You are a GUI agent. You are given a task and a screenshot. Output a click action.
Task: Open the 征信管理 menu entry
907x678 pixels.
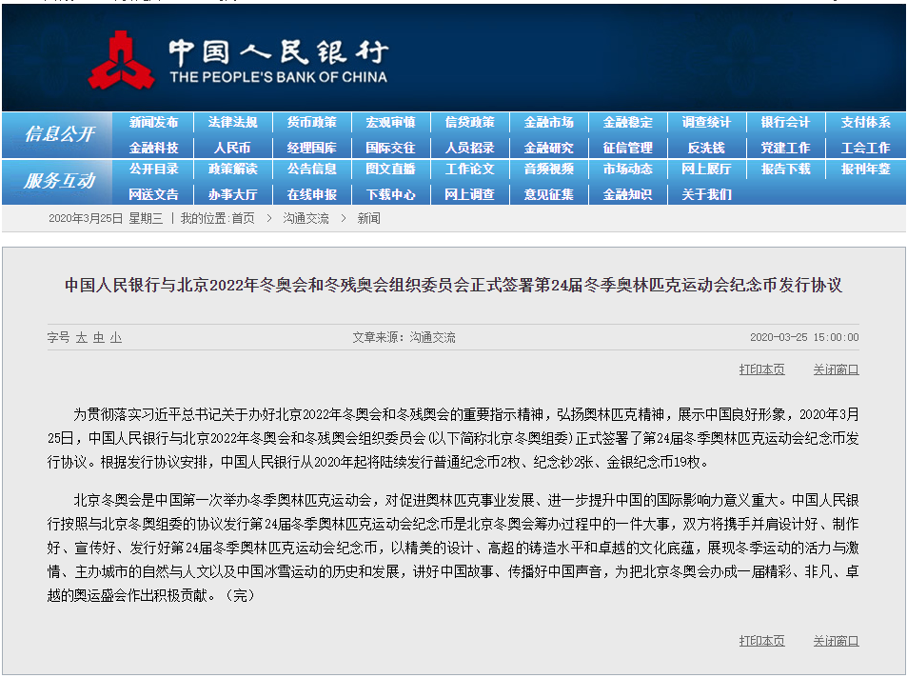click(x=627, y=148)
